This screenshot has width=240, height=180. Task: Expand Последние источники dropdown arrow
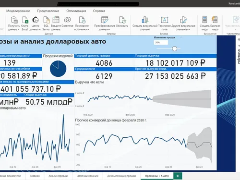[x=88, y=30]
